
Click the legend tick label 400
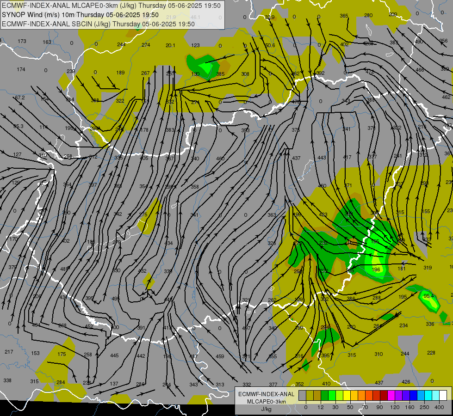(x=439, y=407)
